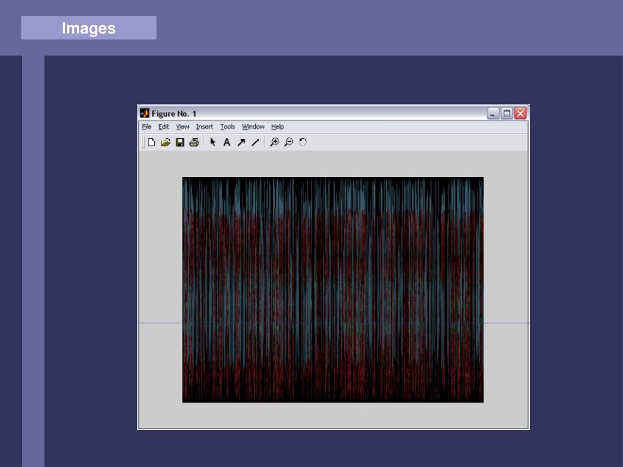Click the New Figure toolbar icon
Viewport: 623px width, 467px height.
coord(152,142)
